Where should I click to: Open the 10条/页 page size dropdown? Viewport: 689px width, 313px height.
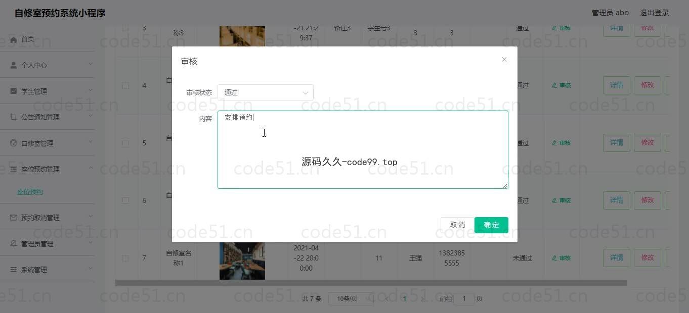[351, 299]
